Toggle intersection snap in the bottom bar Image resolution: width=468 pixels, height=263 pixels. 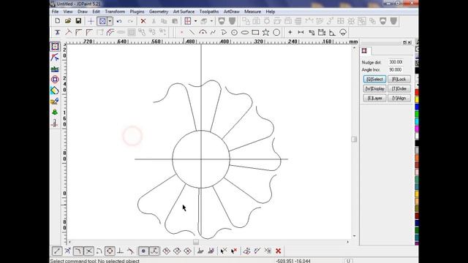coord(89,251)
